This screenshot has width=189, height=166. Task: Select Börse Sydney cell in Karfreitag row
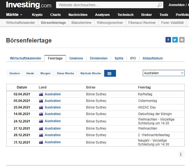tap(96, 94)
